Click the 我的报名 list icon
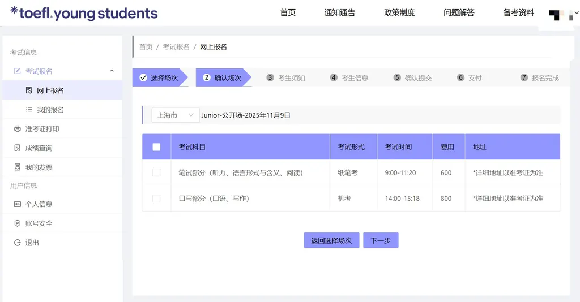Viewport: 580px width, 302px height. pyautogui.click(x=29, y=110)
